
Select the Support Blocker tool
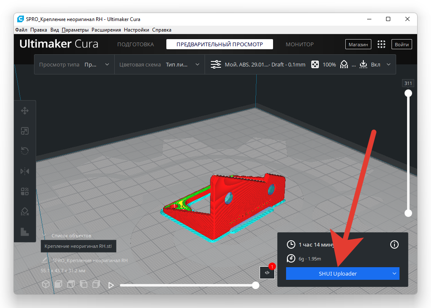(x=25, y=211)
